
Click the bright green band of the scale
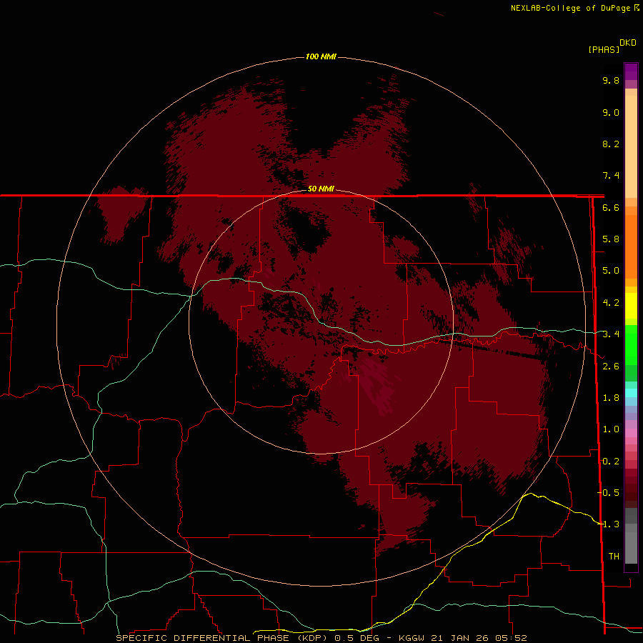coord(631,344)
